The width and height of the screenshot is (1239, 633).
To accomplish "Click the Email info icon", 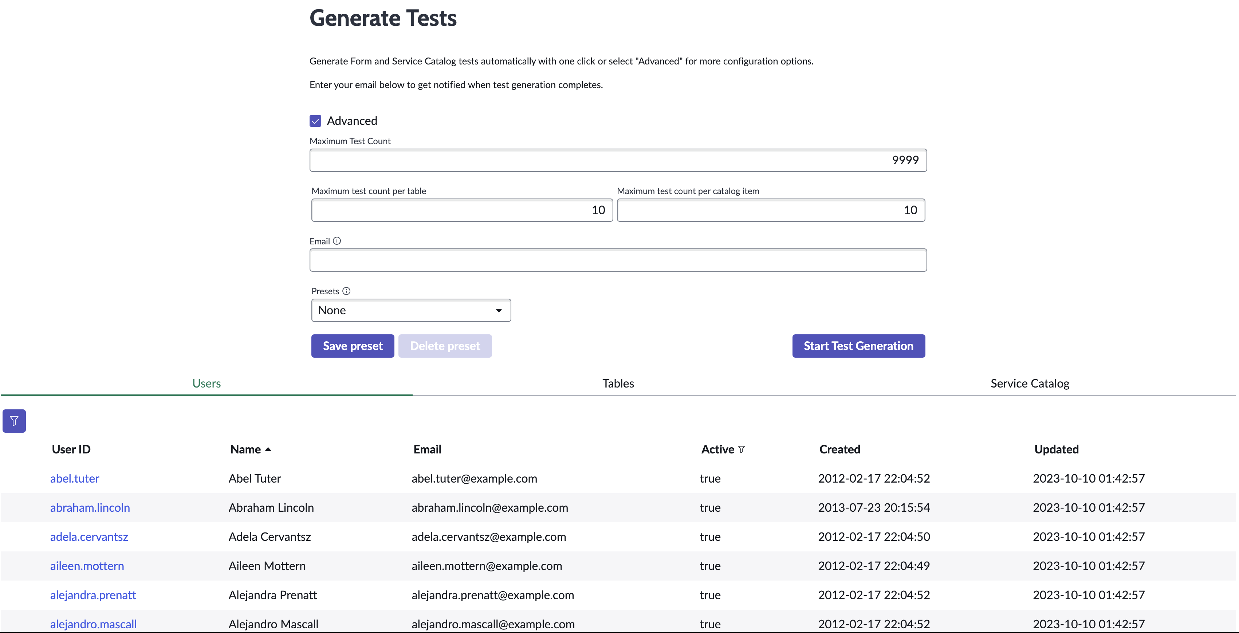I will tap(337, 241).
